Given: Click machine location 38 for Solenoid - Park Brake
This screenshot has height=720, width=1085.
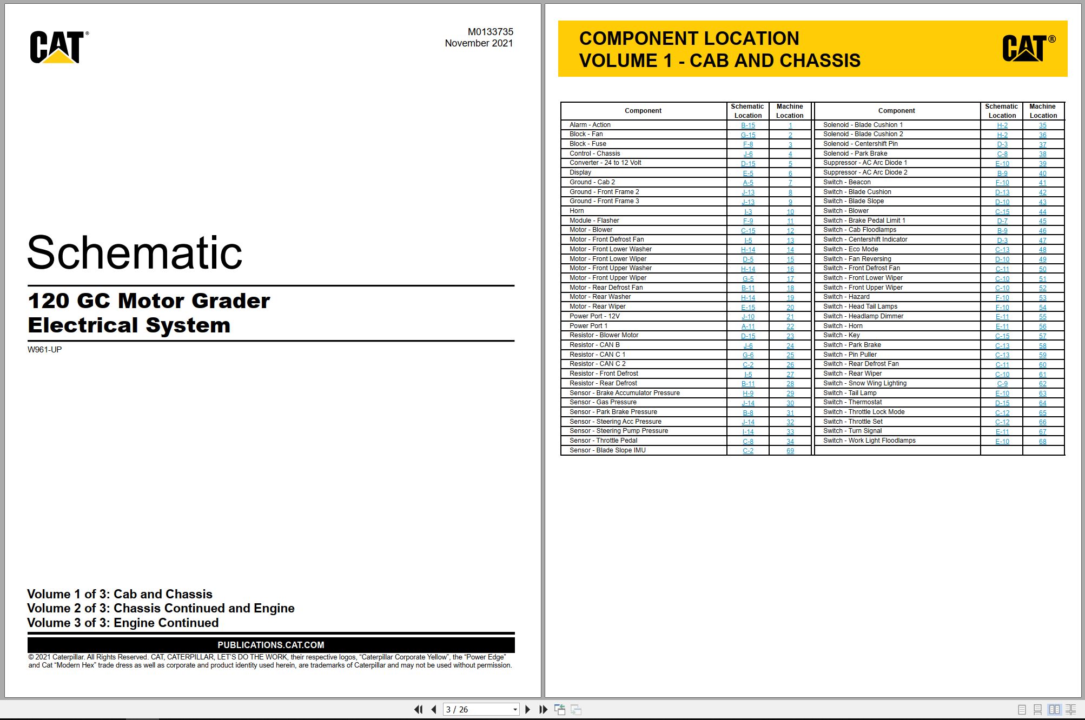Looking at the screenshot, I should click(x=1042, y=154).
